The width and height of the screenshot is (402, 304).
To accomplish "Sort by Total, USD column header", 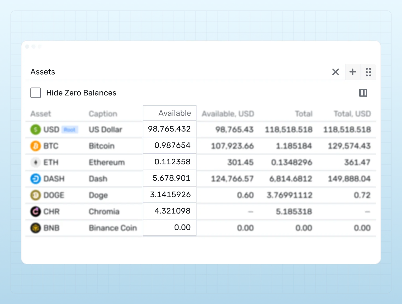I will 352,114.
